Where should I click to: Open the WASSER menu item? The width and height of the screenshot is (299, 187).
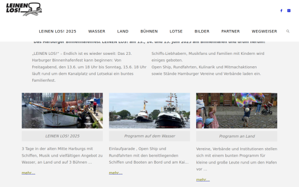pos(97,31)
